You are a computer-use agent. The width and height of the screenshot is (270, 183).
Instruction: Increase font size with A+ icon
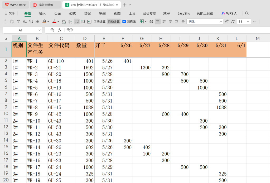pyautogui.click(x=226, y=22)
